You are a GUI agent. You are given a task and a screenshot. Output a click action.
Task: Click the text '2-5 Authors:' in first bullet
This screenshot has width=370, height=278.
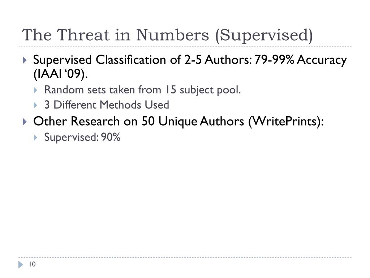pos(218,60)
